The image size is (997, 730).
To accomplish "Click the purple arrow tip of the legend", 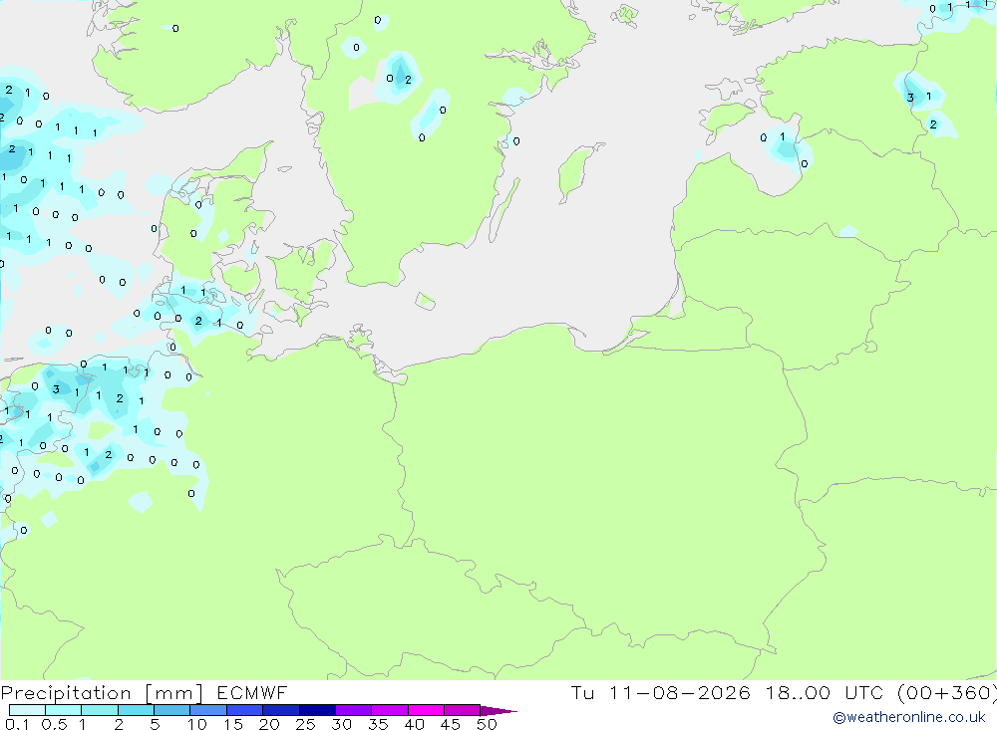I will click(498, 711).
